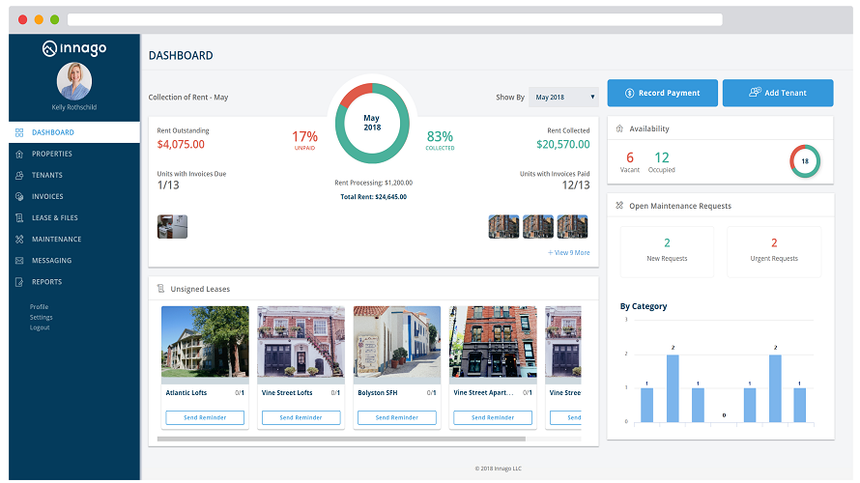Click the Maintenance tools icon in sidebar
Viewport: 860px width, 483px height.
pyautogui.click(x=20, y=239)
